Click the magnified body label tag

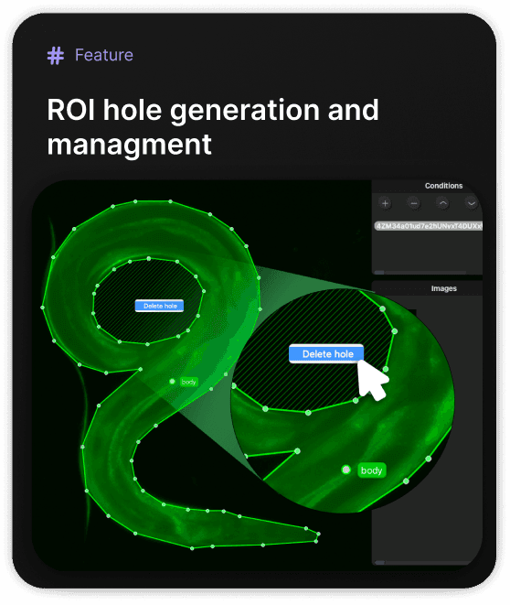[x=372, y=470]
